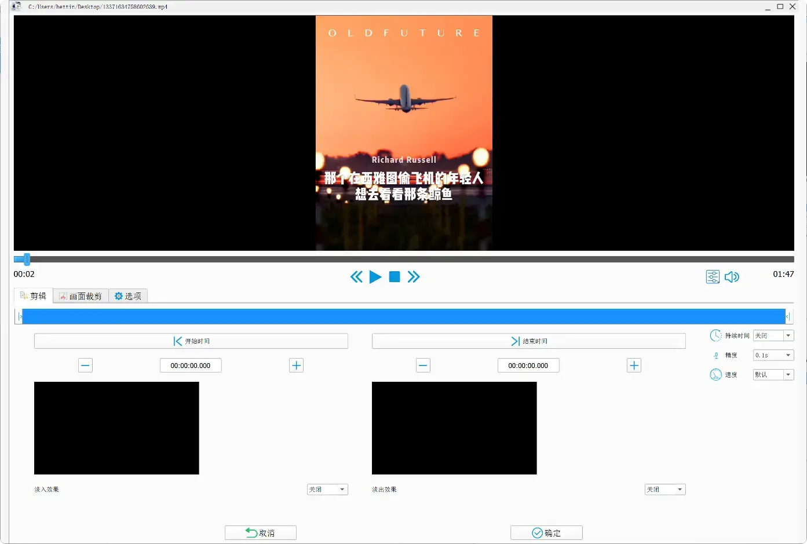Mute audio using the speaker icon
Image resolution: width=807 pixels, height=544 pixels.
(732, 277)
